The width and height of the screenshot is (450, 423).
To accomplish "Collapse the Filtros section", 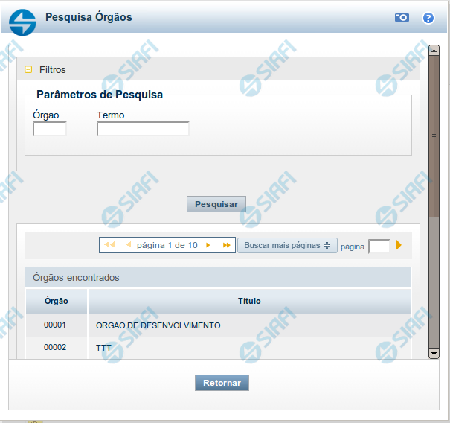I will 29,69.
